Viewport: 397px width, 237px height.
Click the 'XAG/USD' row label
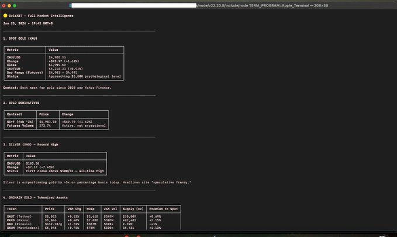click(13, 163)
